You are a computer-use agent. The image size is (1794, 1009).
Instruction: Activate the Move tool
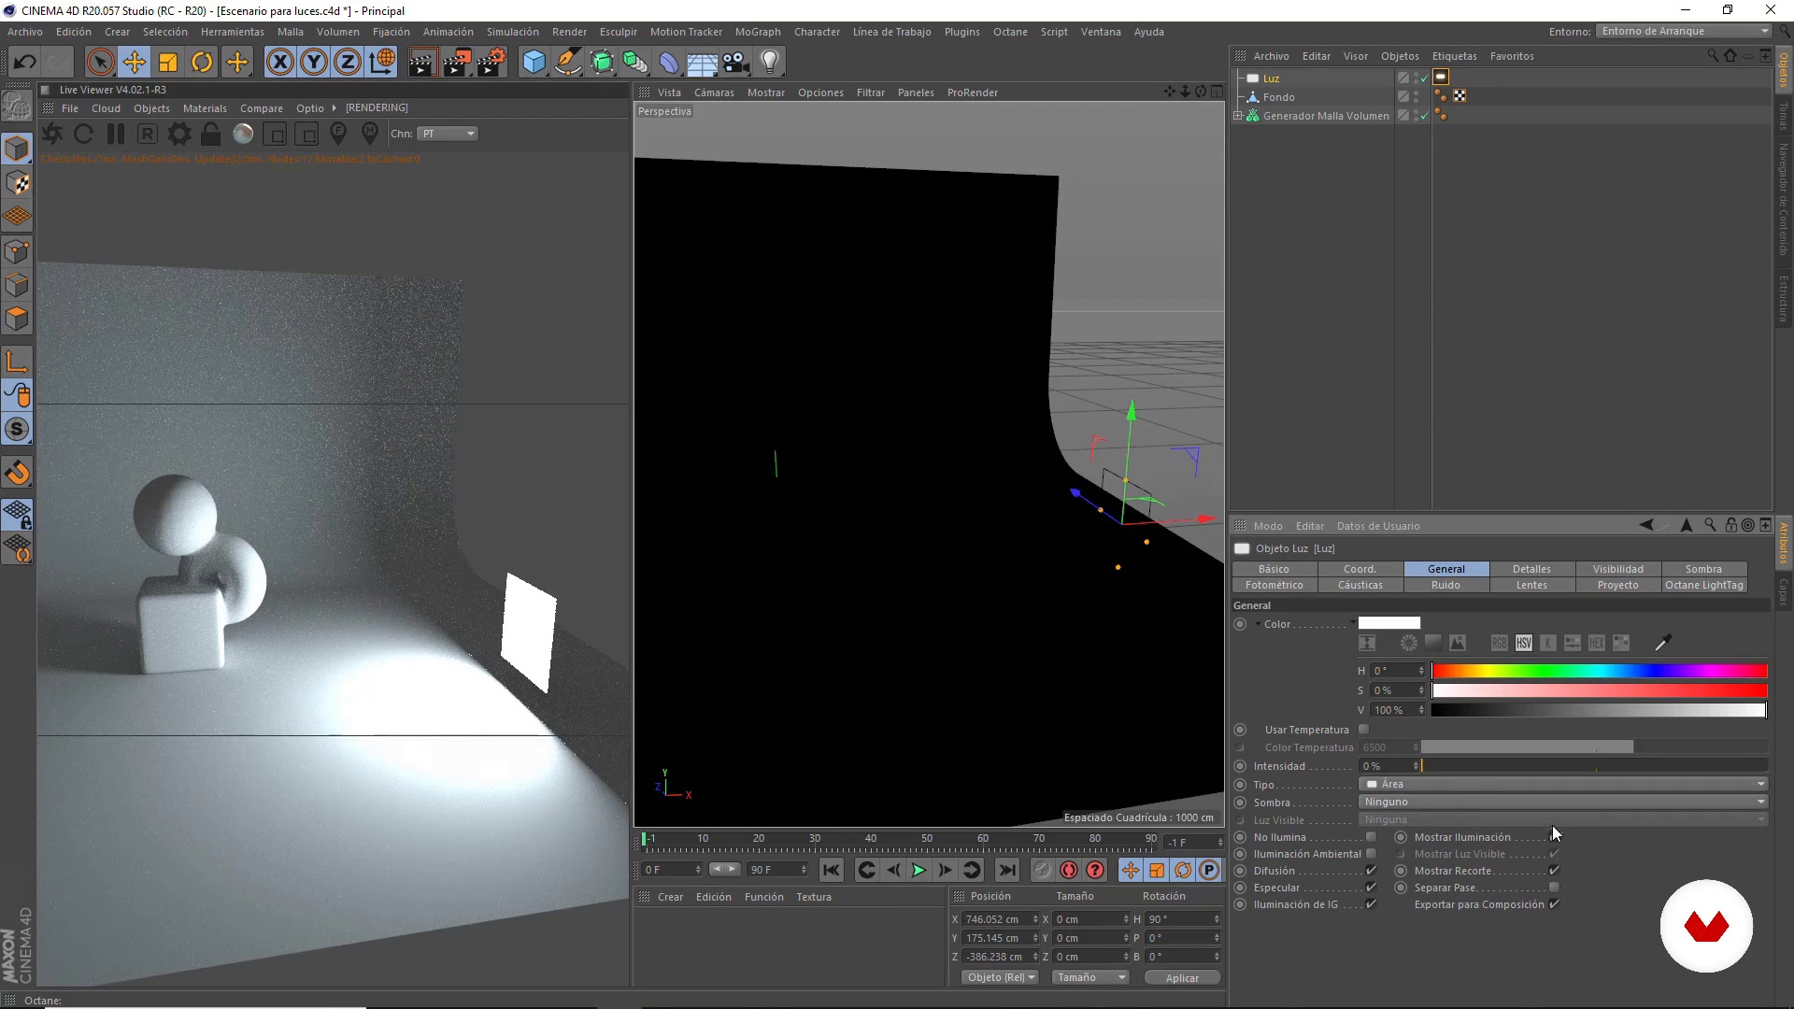click(x=135, y=63)
